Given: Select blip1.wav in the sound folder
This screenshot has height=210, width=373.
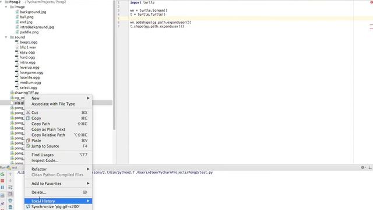Looking at the screenshot, I should pos(28,47).
